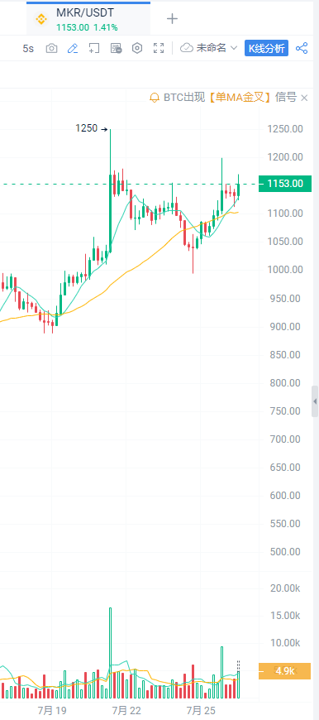Click the 4.9k volume label
The image size is (319, 720).
click(284, 671)
